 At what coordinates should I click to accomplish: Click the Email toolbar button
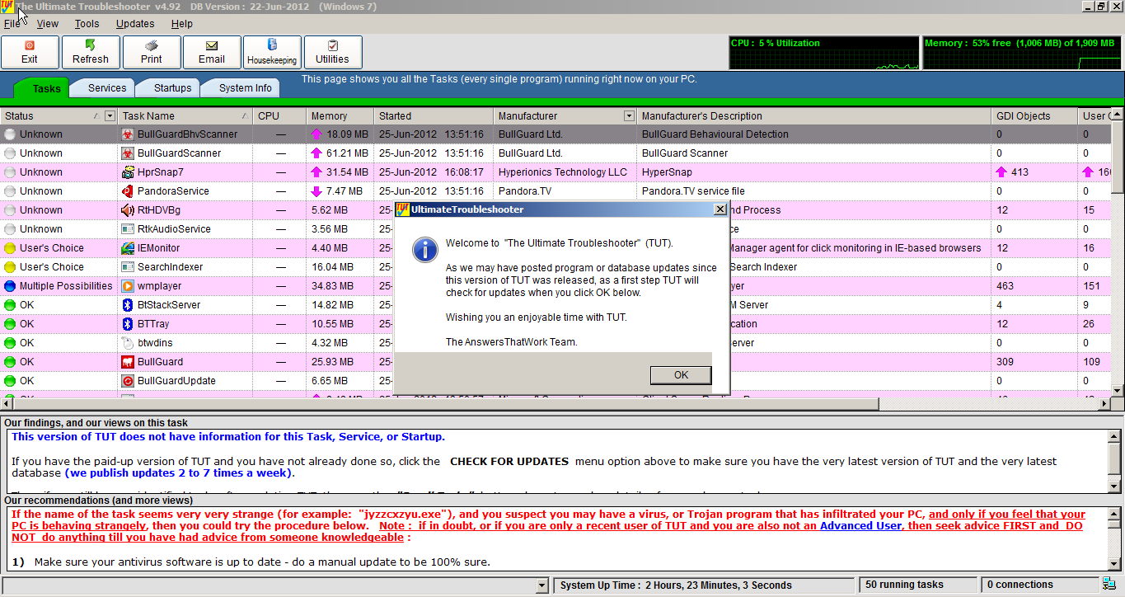(212, 52)
